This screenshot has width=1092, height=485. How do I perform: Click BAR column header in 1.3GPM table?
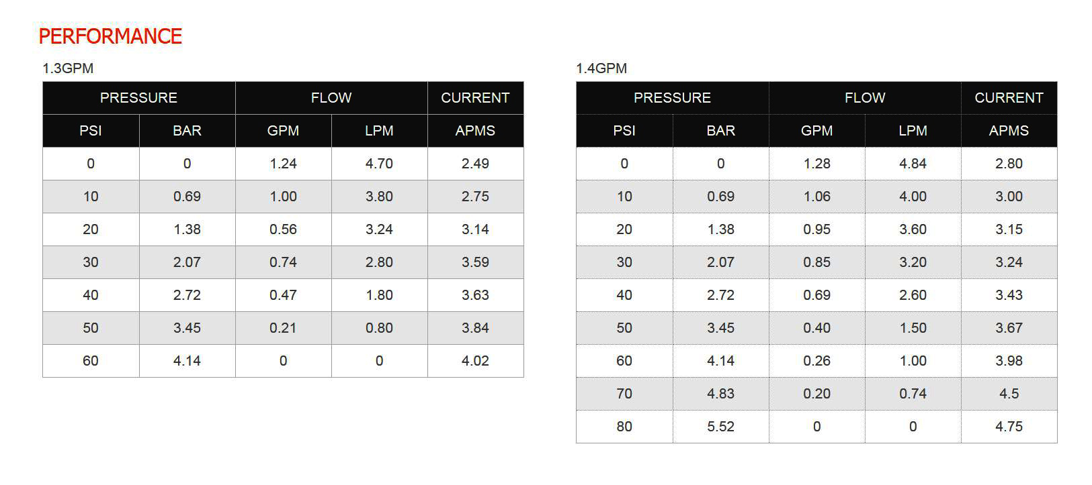coord(187,131)
